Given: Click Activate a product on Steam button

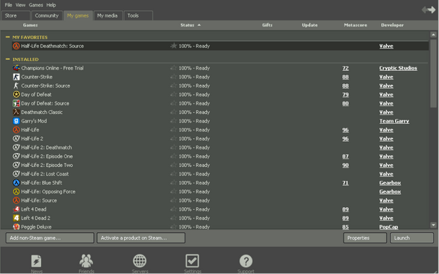Looking at the screenshot, I should pyautogui.click(x=141, y=238).
